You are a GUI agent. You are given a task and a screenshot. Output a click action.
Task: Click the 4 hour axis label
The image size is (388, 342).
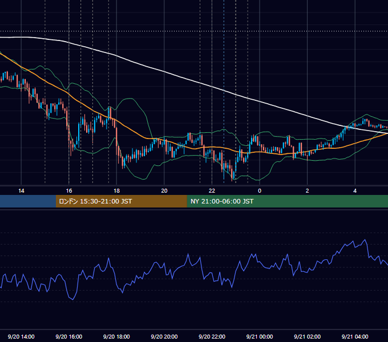355,191
